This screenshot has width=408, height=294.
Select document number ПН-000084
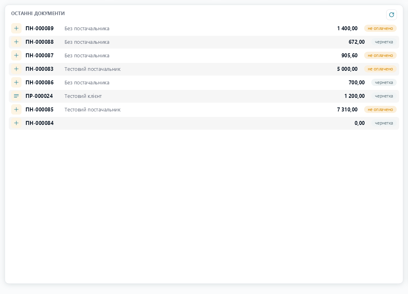click(39, 123)
